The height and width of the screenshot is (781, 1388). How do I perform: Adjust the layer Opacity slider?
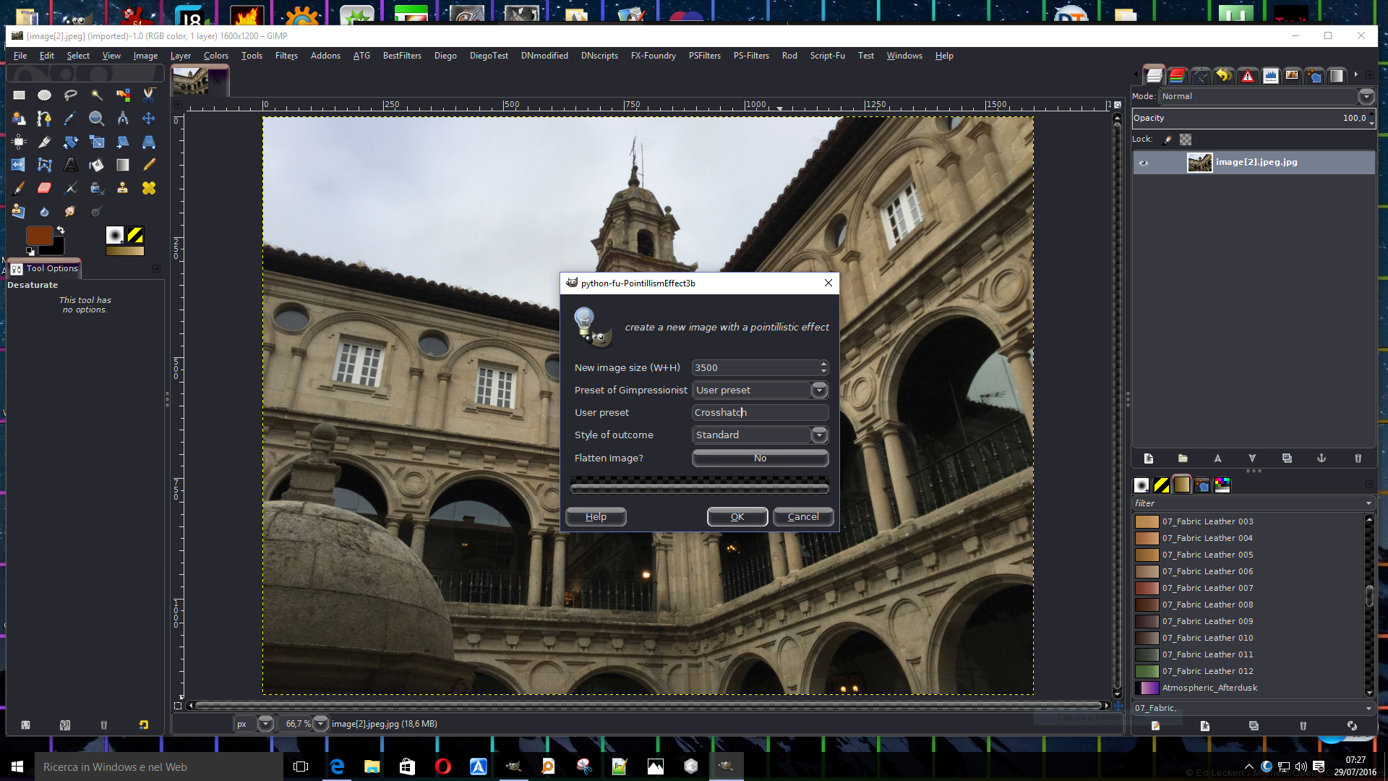[1254, 118]
